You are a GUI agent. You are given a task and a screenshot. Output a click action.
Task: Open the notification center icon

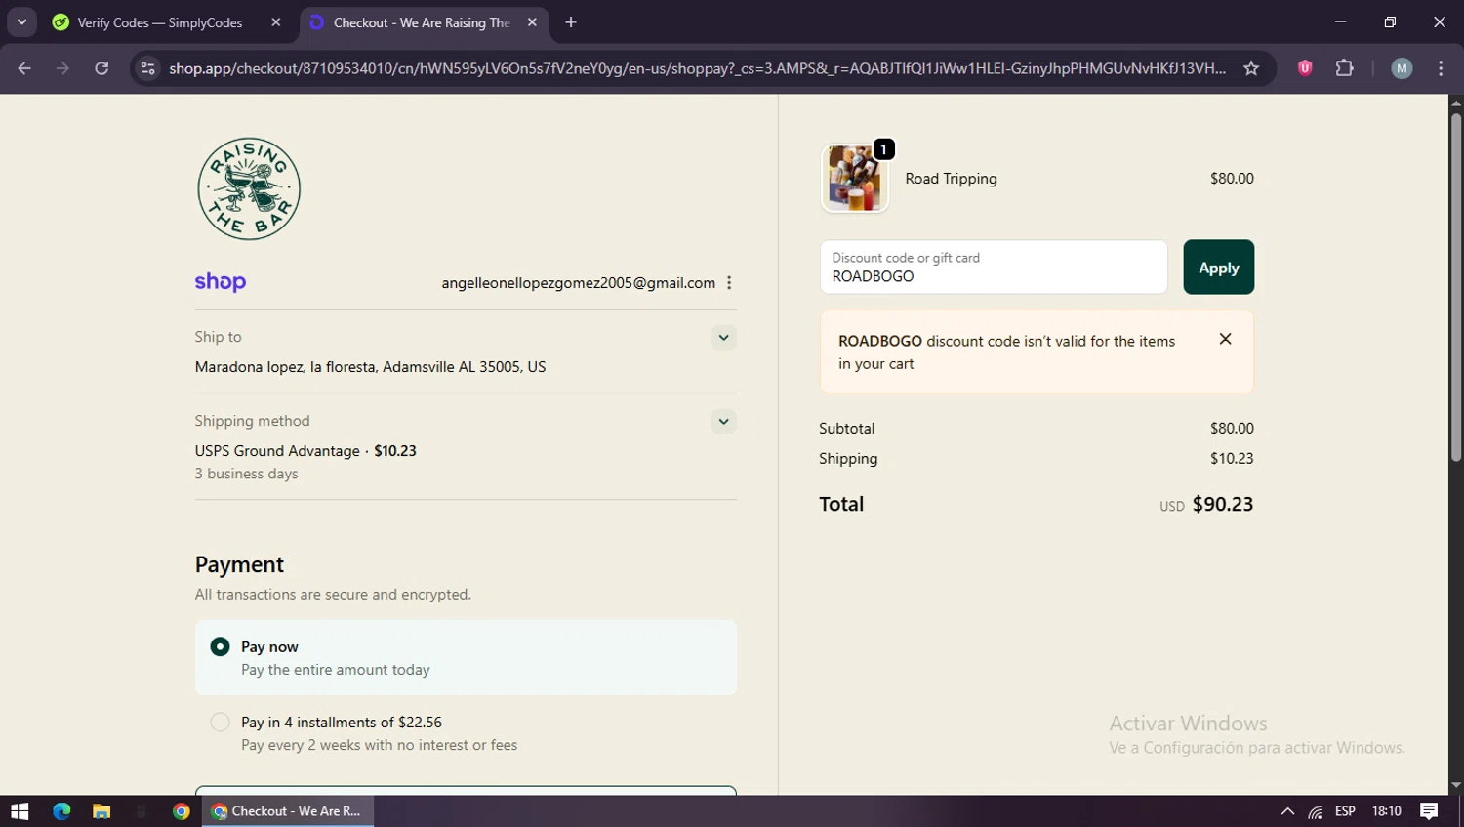click(x=1429, y=811)
